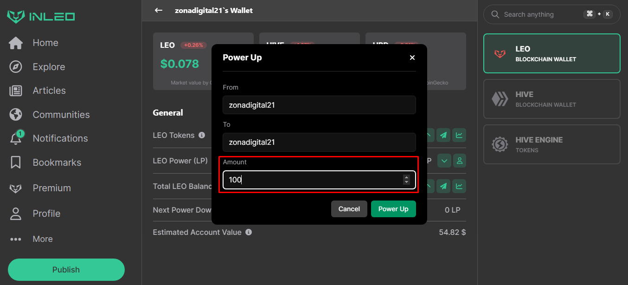Click the send icon in Total LEO Balance row
Image resolution: width=628 pixels, height=285 pixels.
click(x=444, y=186)
